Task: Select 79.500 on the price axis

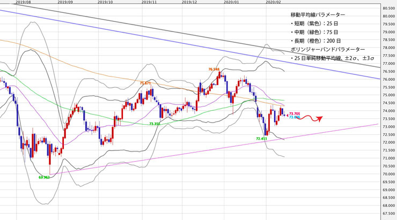Action: point(389,24)
